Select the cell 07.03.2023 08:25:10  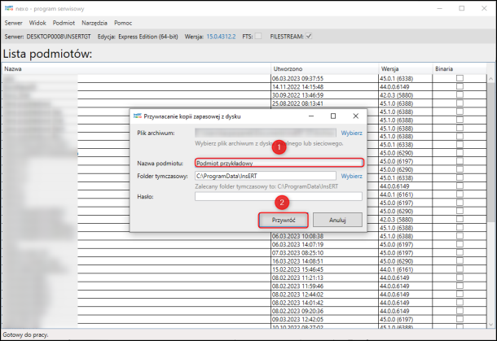[325, 252]
